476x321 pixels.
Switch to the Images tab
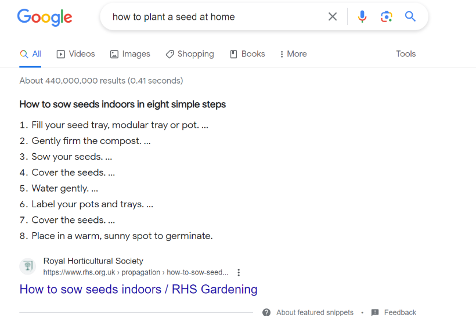pyautogui.click(x=130, y=54)
